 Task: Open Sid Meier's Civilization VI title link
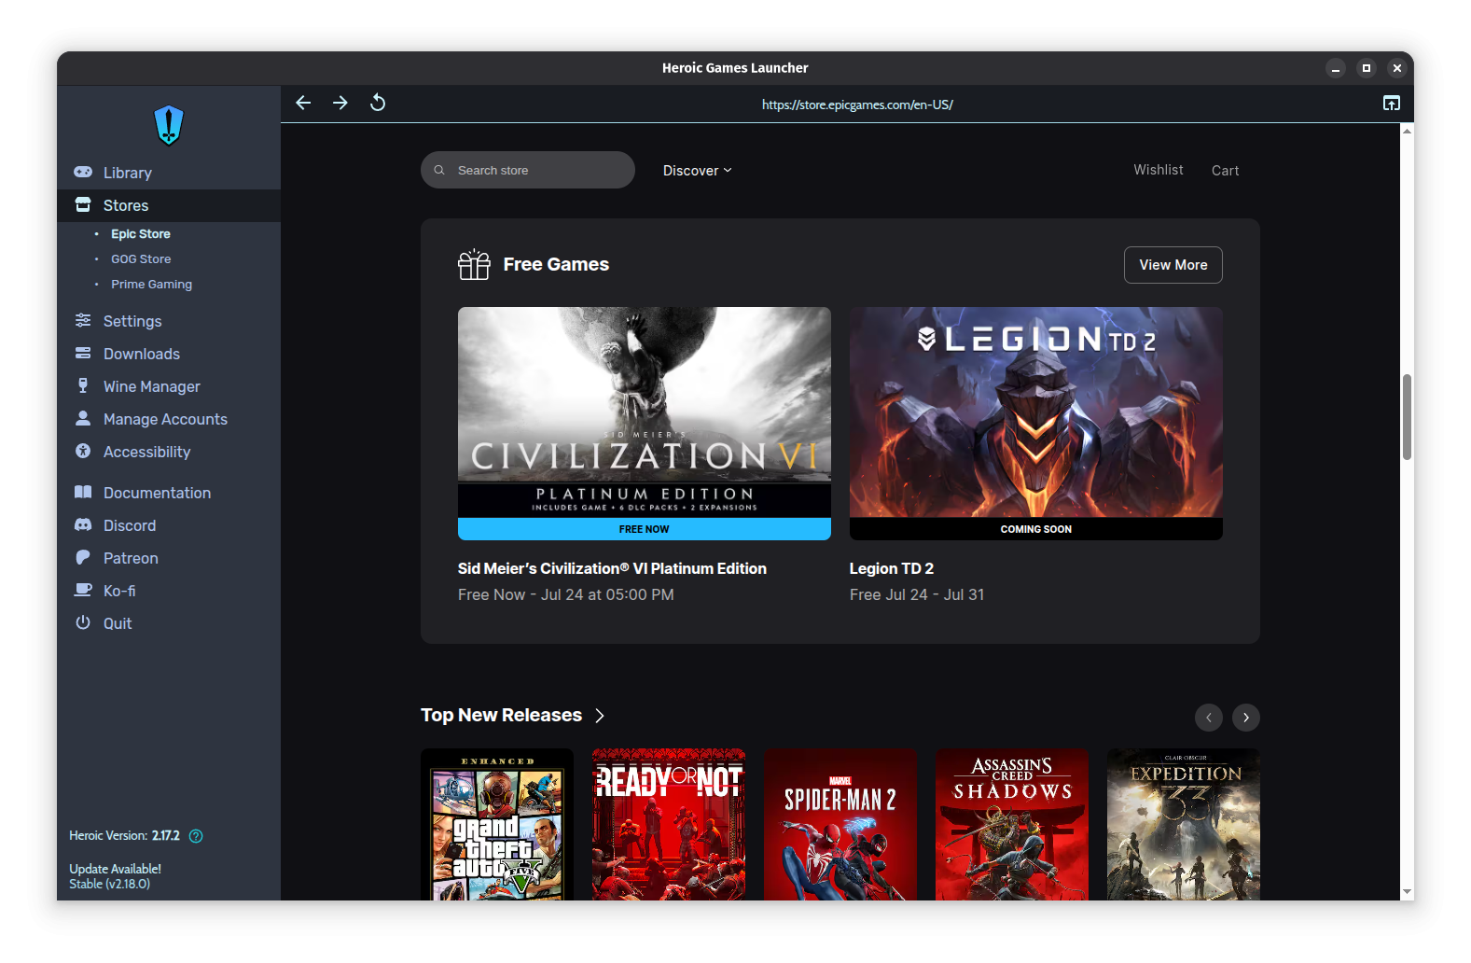click(x=612, y=568)
